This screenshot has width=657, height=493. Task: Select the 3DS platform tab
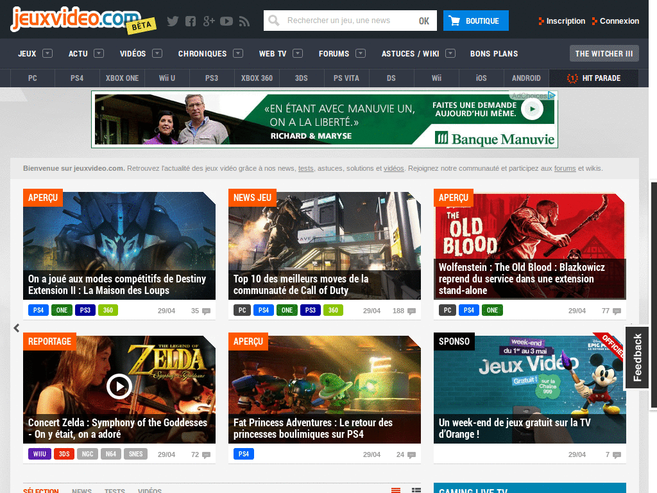coord(302,78)
